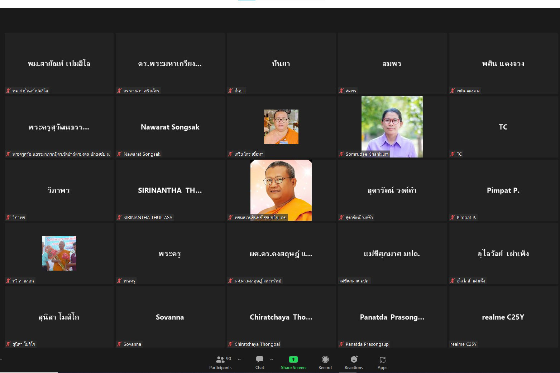Screen dimensions: 560x373
Task: Open the Apps icon in toolbar
Action: 382,359
